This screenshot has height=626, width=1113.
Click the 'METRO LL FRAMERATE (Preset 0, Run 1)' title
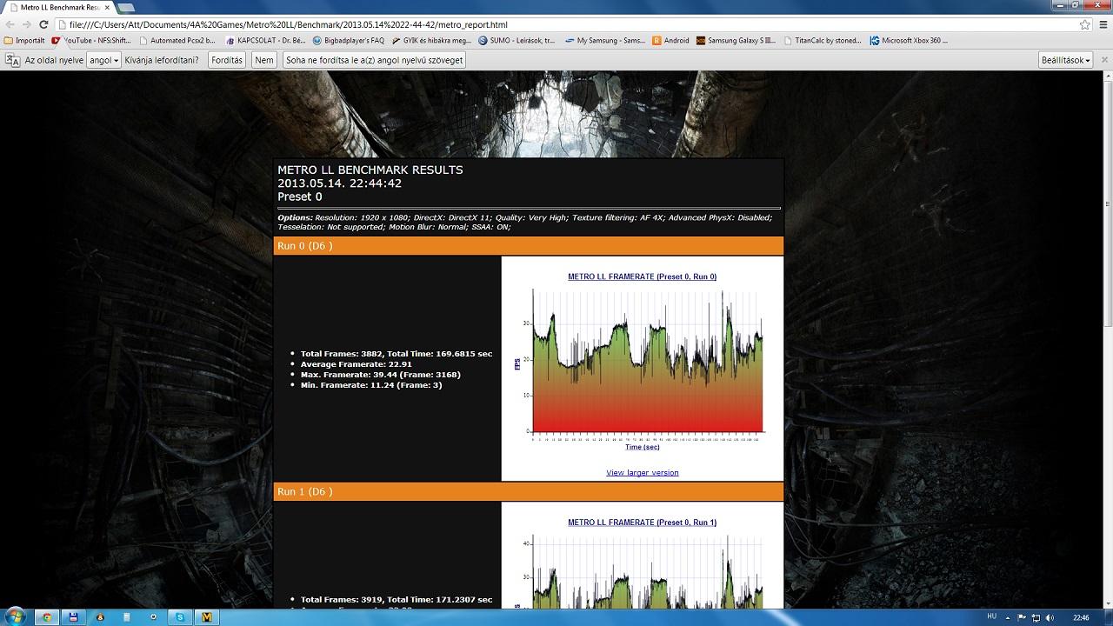coord(643,523)
